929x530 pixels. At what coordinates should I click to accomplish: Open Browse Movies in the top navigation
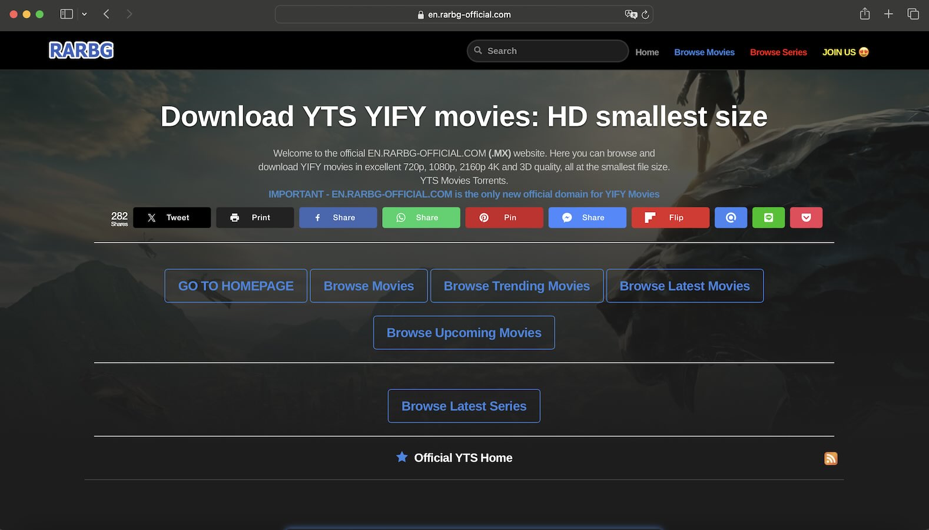click(x=704, y=52)
